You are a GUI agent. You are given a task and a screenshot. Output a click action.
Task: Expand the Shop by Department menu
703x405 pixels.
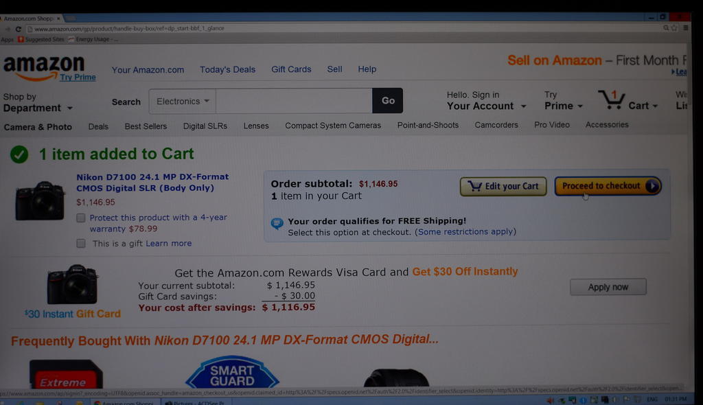coord(38,103)
